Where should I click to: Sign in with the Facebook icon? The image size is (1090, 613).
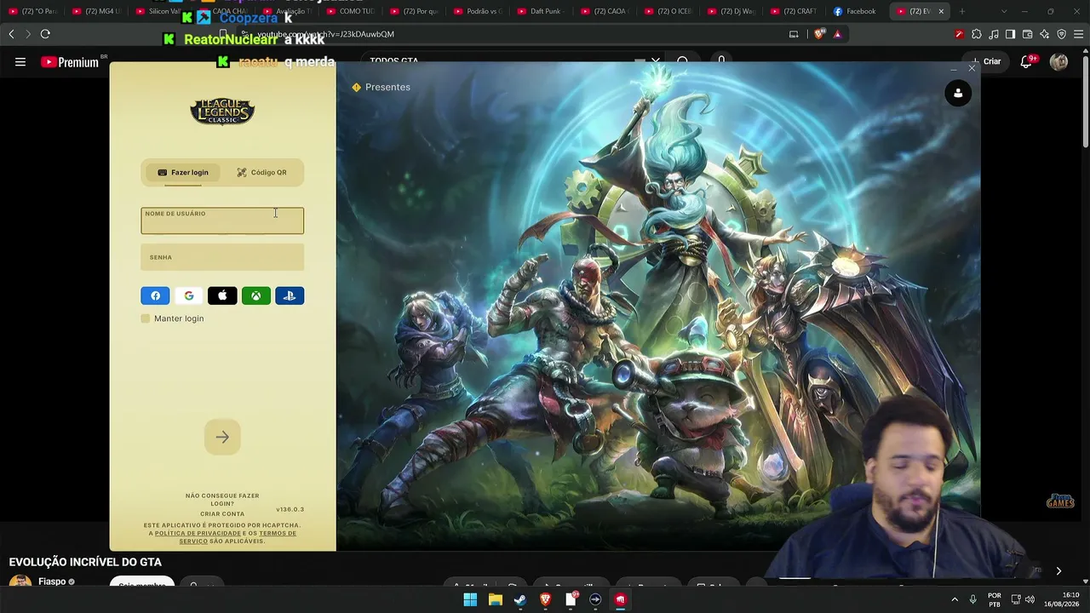155,295
